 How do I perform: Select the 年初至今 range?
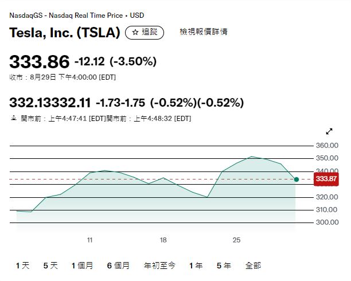159,266
